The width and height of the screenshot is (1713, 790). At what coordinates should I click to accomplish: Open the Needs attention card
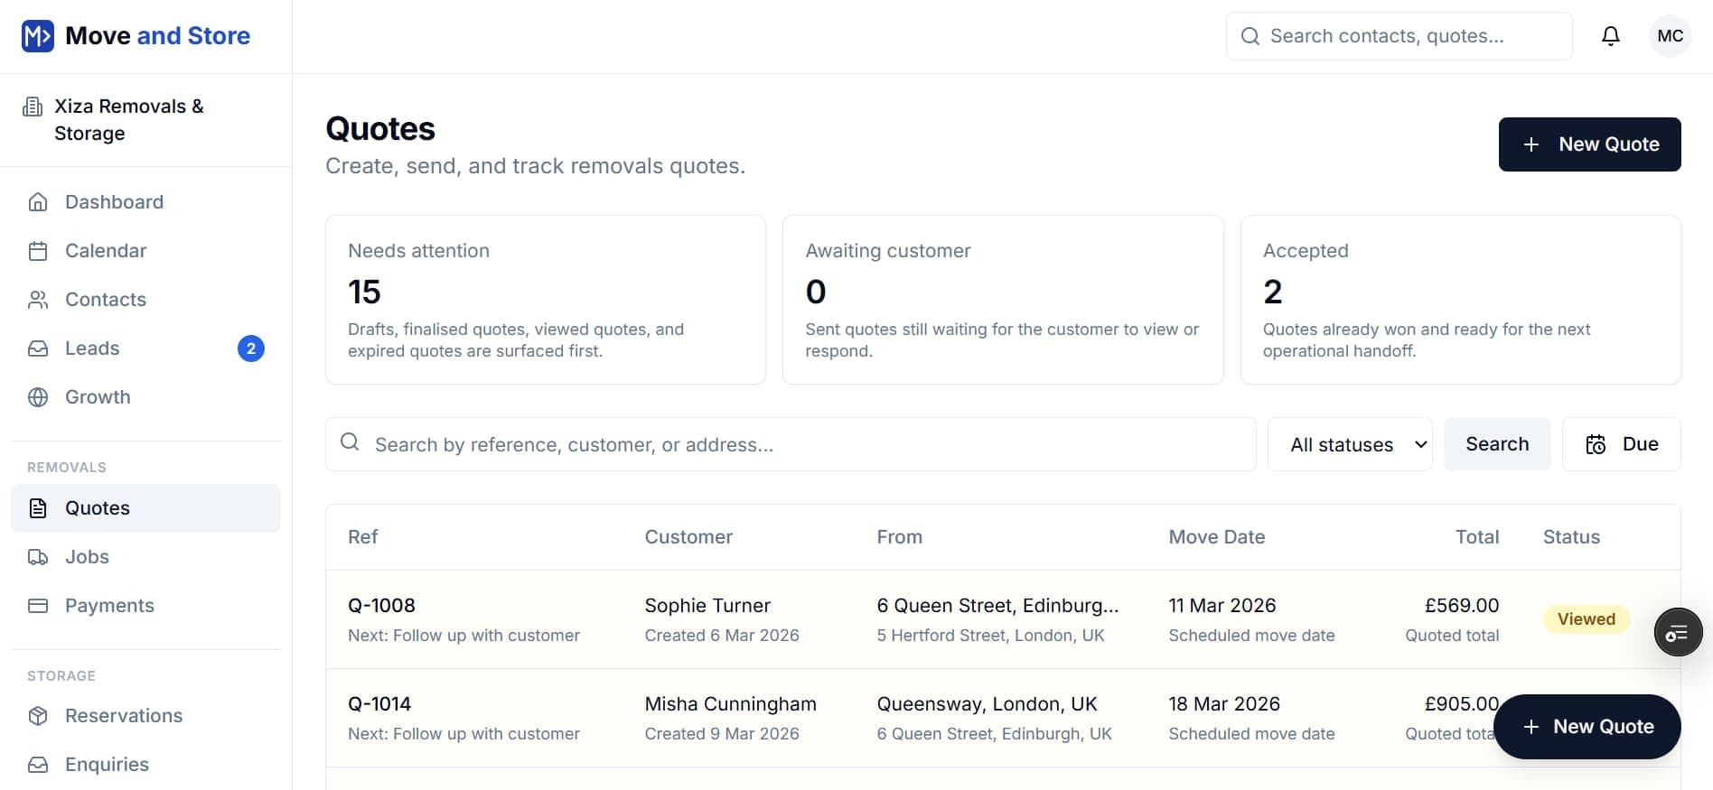pyautogui.click(x=546, y=300)
